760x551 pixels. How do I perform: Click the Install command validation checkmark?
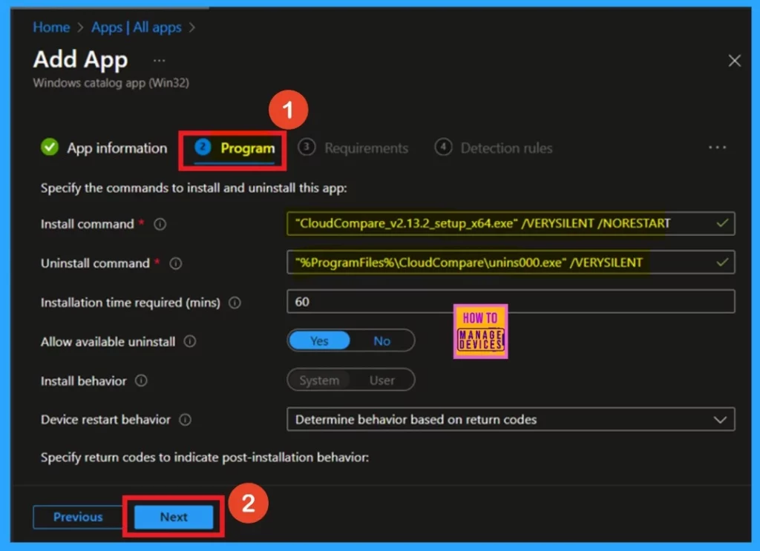tap(722, 223)
